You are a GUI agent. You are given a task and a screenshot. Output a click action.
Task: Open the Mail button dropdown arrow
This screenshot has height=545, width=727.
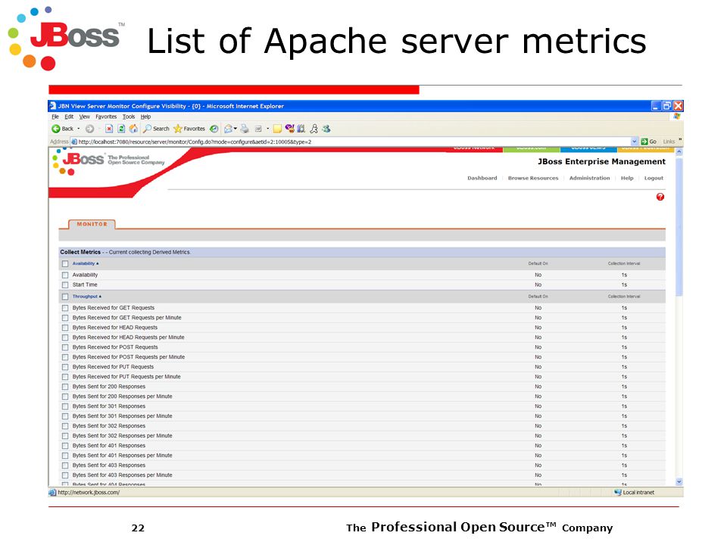(x=235, y=129)
